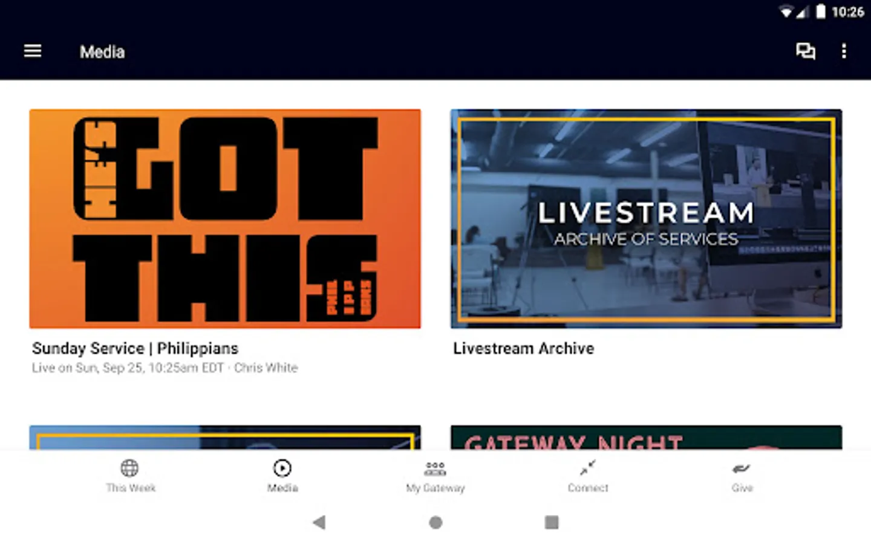Check the battery status icon

click(x=820, y=11)
